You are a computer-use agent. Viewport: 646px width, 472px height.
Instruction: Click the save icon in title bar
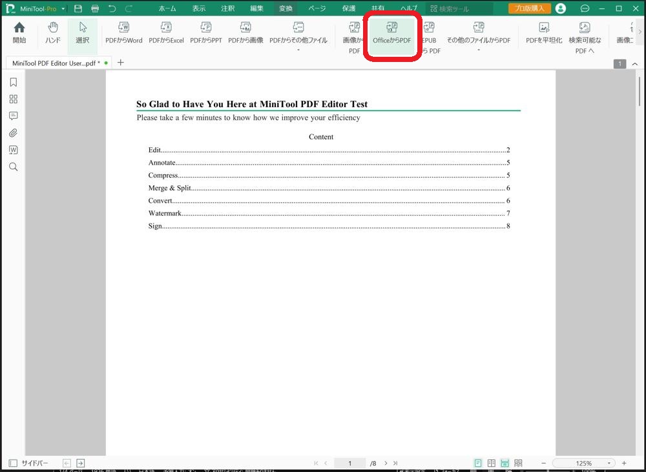tap(78, 8)
